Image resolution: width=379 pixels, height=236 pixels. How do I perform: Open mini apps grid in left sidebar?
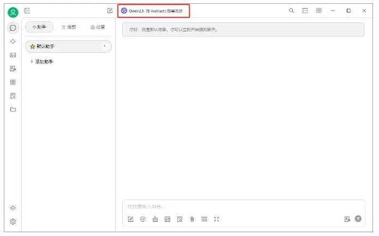pos(13,82)
